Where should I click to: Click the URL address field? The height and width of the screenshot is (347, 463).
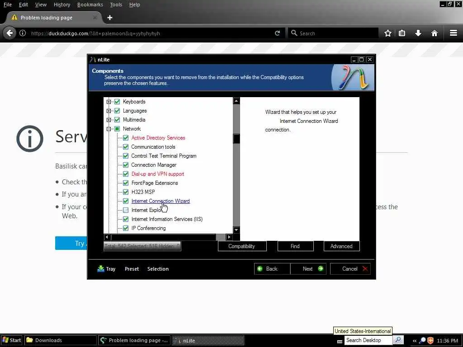pyautogui.click(x=151, y=33)
